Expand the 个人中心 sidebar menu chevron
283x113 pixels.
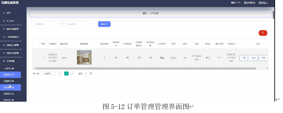(20, 21)
